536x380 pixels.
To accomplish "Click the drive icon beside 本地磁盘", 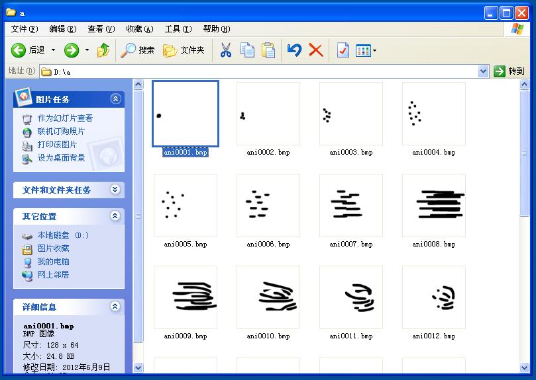I will pyautogui.click(x=27, y=236).
